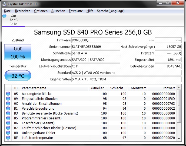Screen dimensions: 186x146
Task: Click status orb for Laufzeit schlechter Blöcke row
Action: (8, 128)
